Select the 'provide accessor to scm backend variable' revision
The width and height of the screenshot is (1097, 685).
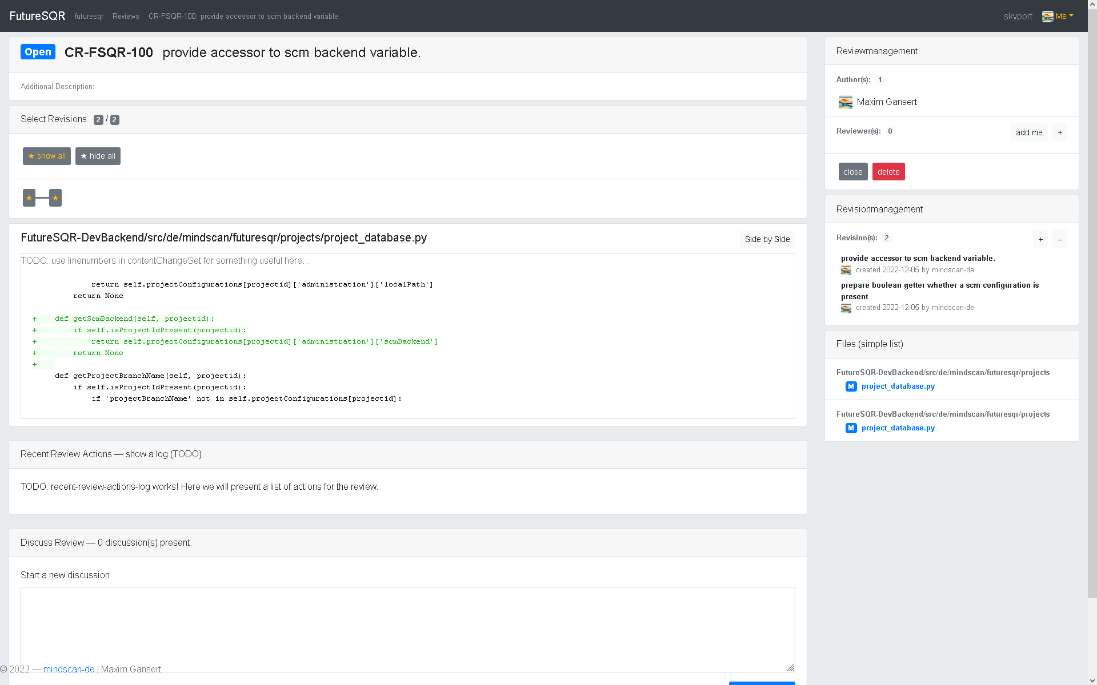pos(918,259)
